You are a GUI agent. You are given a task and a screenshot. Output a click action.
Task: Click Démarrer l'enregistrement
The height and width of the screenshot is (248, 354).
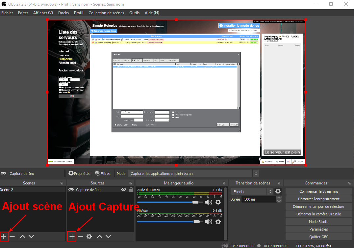(x=318, y=199)
